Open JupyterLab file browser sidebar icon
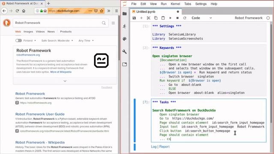The width and height of the screenshot is (274, 154). (125, 14)
